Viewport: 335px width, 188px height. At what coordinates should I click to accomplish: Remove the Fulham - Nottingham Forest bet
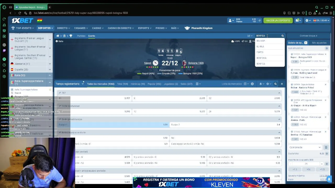[326, 70]
